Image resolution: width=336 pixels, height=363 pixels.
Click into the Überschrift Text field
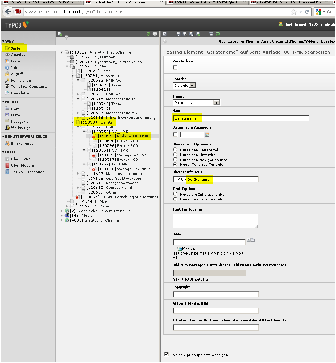coord(216,179)
